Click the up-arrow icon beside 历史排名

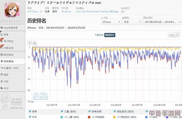pos(2,61)
